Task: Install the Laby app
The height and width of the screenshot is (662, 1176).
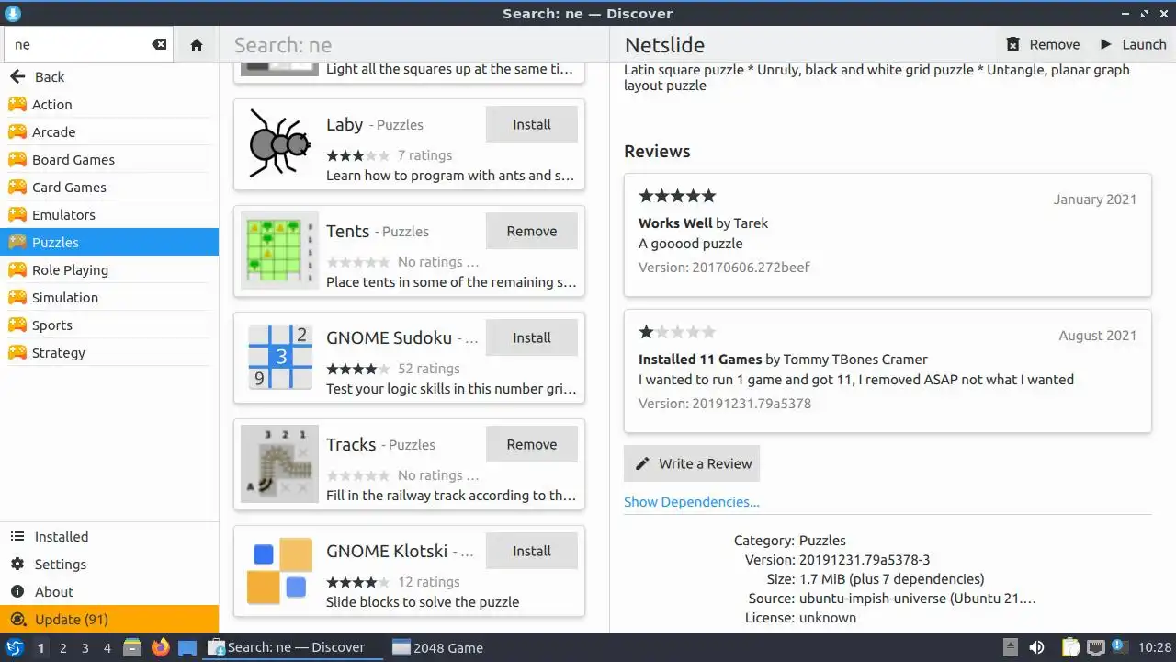Action: pos(532,124)
